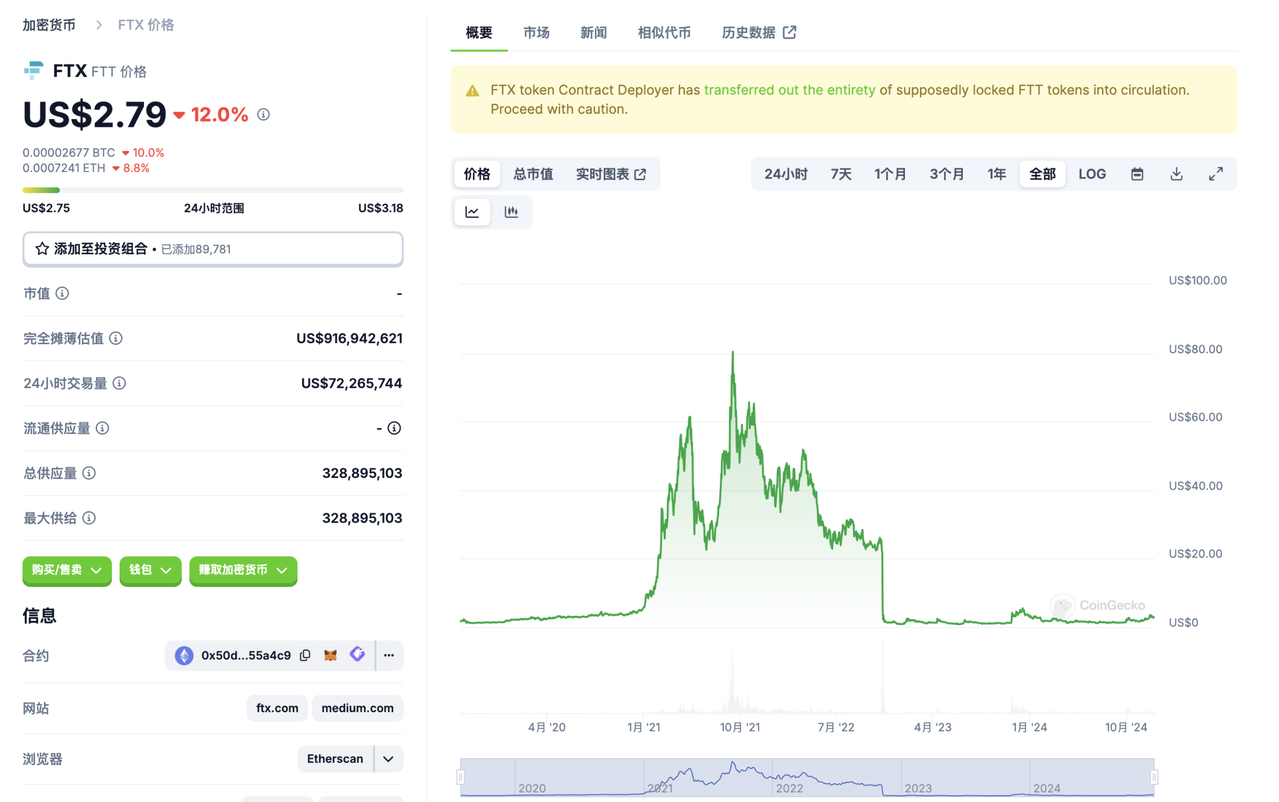Select 1个月 time range
1279x802 pixels.
(890, 174)
